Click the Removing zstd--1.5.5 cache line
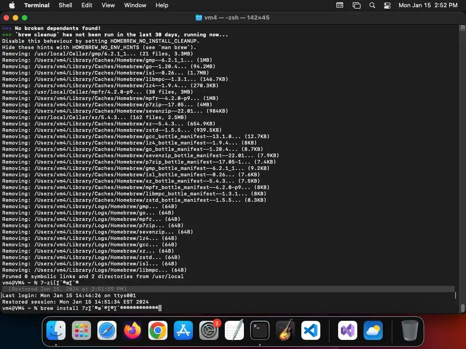Image resolution: width=466 pixels, height=349 pixels. coord(112,130)
